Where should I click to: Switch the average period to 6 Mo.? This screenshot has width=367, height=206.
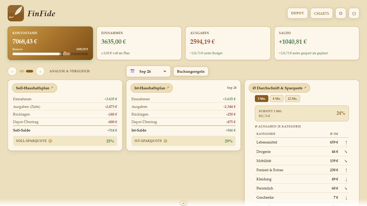click(x=277, y=99)
